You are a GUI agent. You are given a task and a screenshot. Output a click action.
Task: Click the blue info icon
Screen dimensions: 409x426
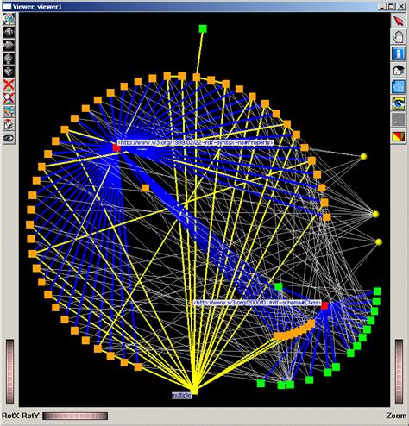click(x=399, y=53)
